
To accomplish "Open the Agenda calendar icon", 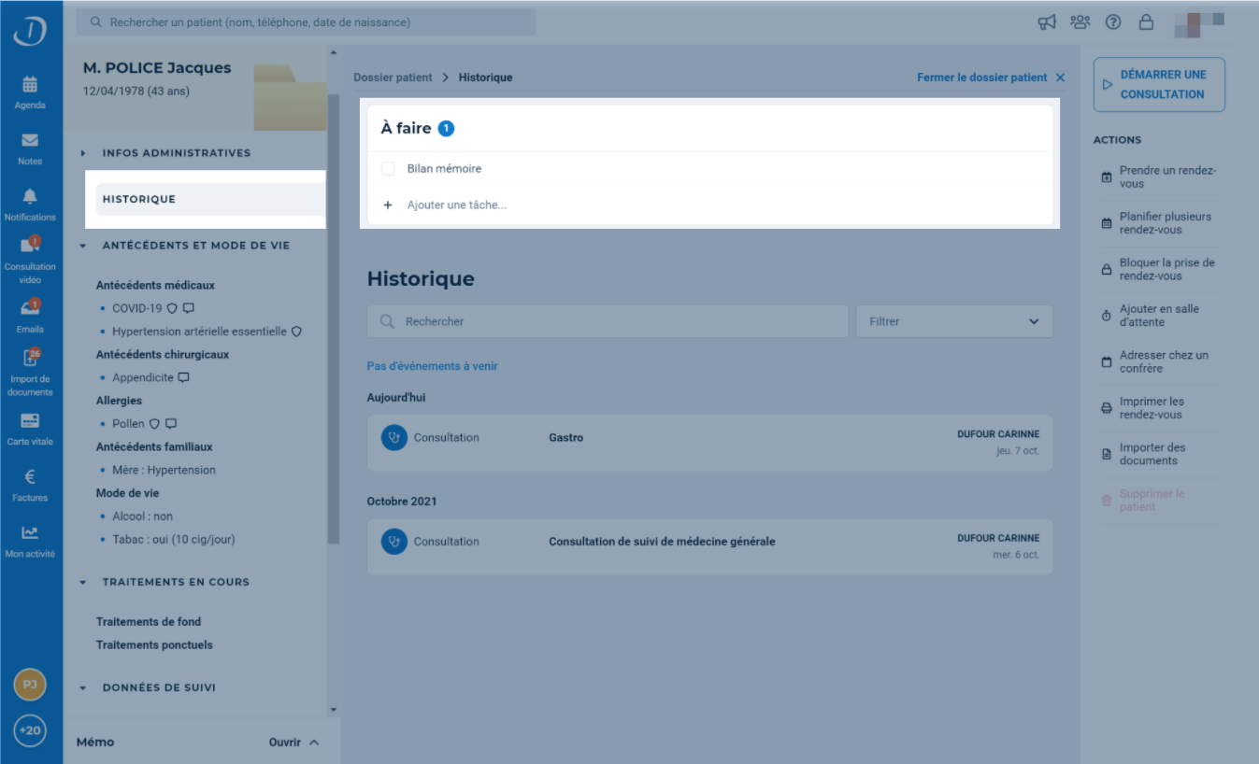I will [x=30, y=84].
